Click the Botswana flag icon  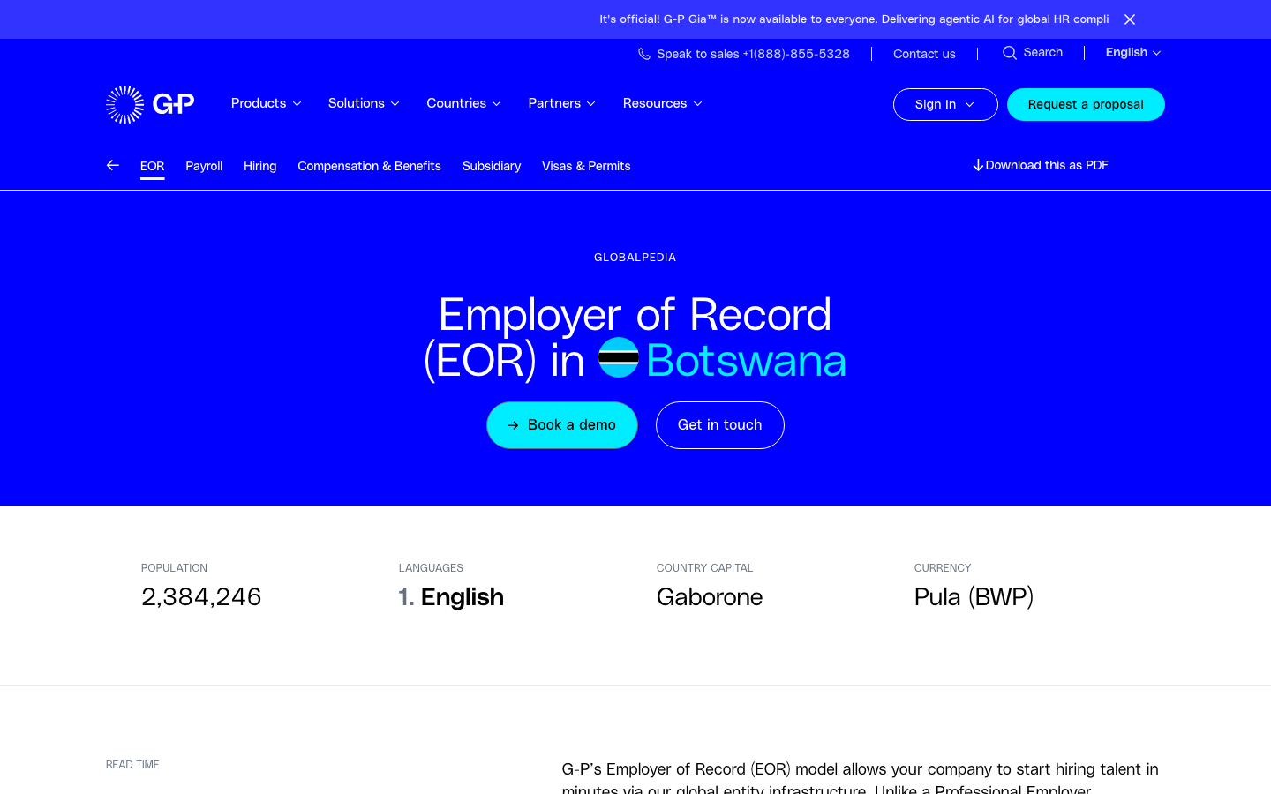tap(619, 357)
